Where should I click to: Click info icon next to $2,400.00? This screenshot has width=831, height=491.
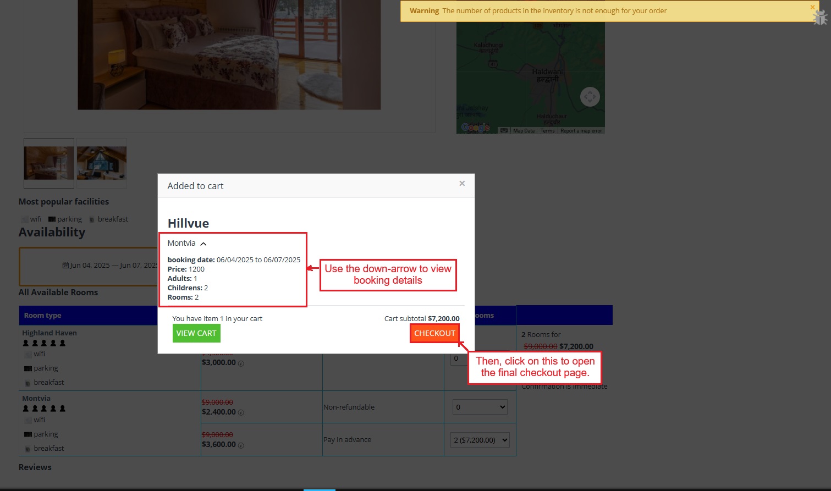point(241,412)
